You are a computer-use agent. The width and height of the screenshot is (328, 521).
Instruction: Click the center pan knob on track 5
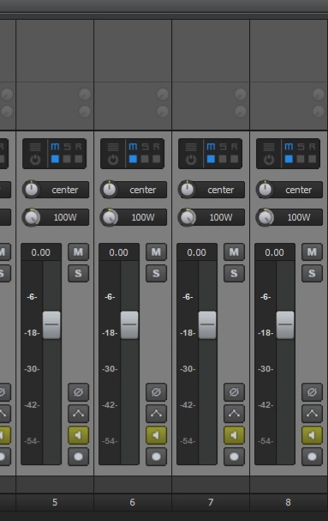32,190
